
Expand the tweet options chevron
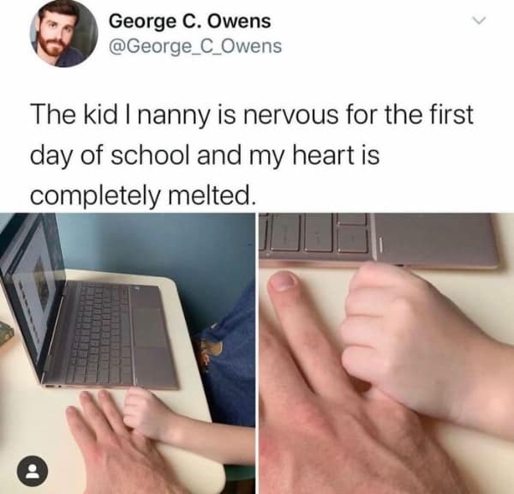tap(479, 21)
